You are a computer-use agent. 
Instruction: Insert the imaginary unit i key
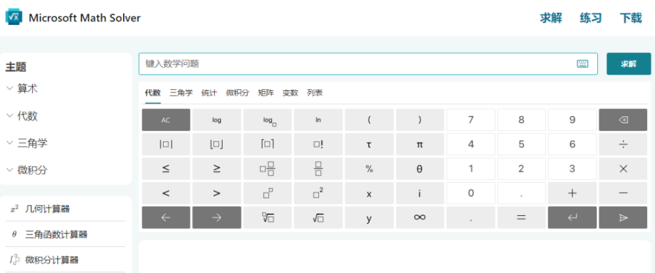tap(420, 193)
